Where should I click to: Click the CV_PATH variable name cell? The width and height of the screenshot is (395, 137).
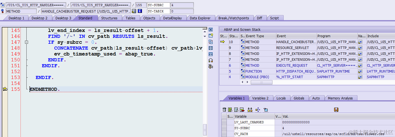coord(254,134)
